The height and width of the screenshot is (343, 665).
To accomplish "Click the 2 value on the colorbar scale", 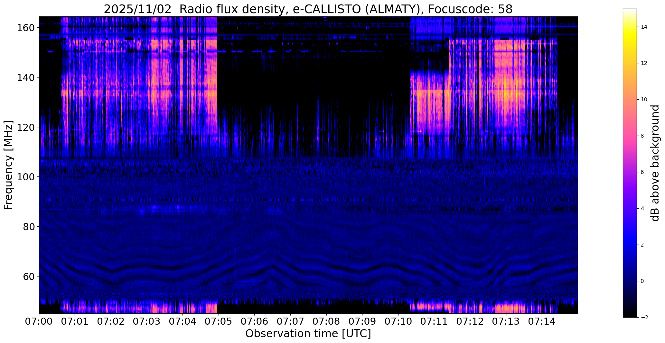I will tap(642, 245).
